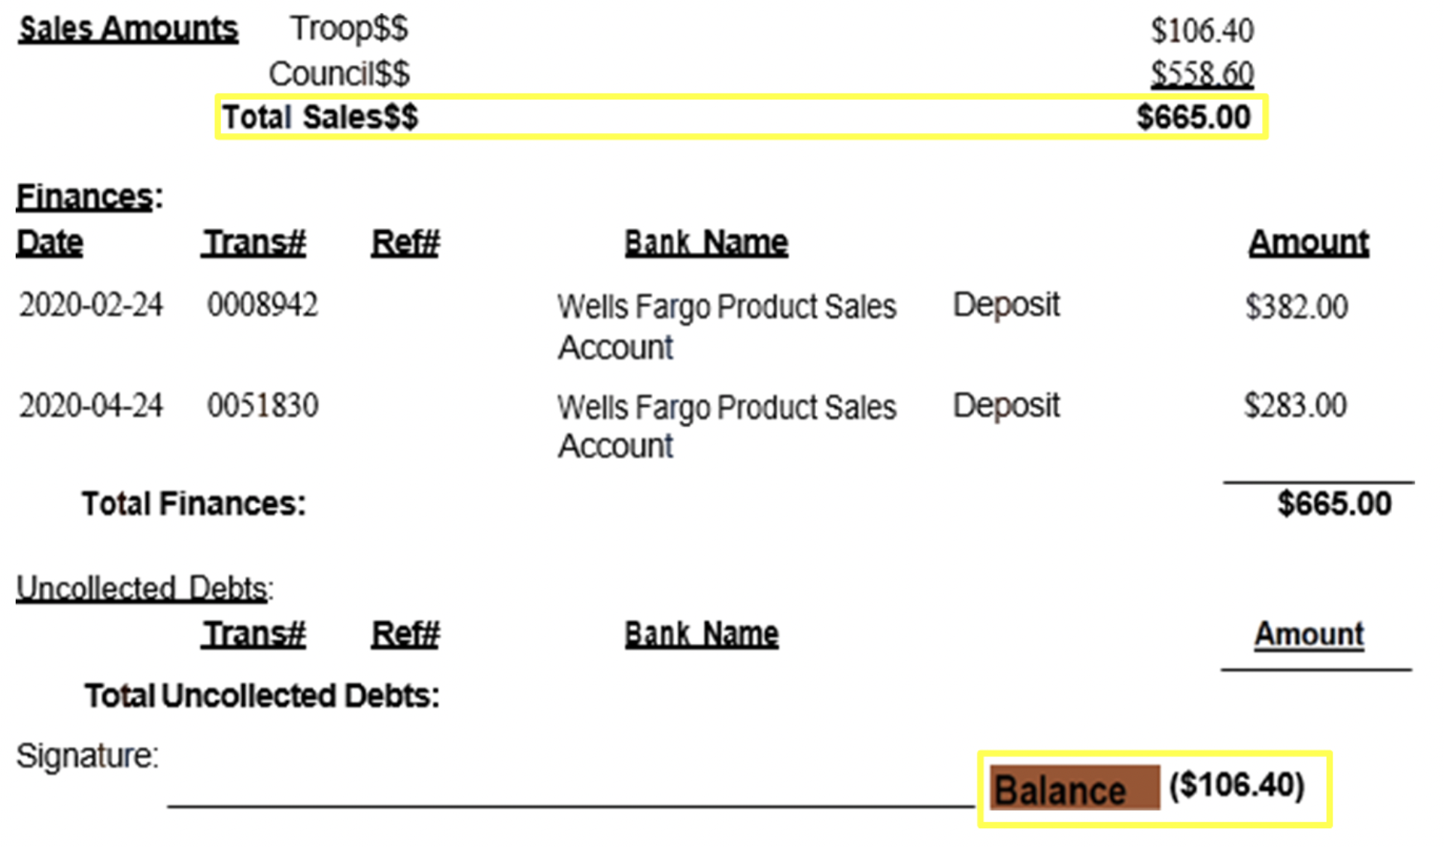Click the Troop$$ amount $106.40
This screenshot has height=847, width=1444.
[1202, 31]
